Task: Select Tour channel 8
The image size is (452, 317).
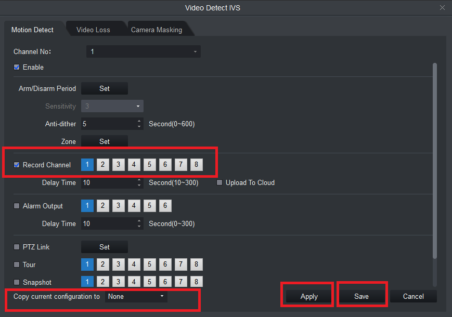Action: [196, 265]
